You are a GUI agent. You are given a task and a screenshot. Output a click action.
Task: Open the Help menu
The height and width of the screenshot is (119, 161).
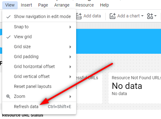(104, 5)
